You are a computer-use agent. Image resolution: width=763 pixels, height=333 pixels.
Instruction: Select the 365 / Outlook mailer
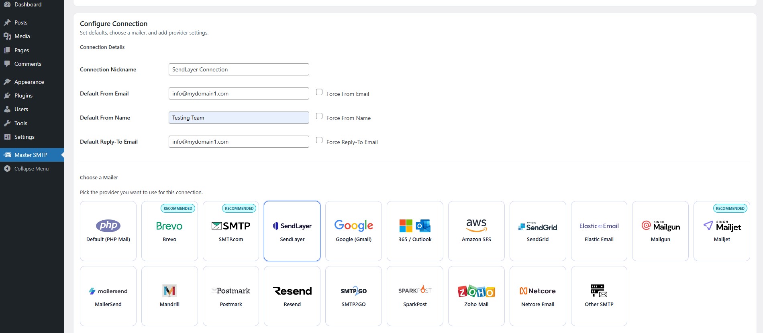tap(415, 231)
